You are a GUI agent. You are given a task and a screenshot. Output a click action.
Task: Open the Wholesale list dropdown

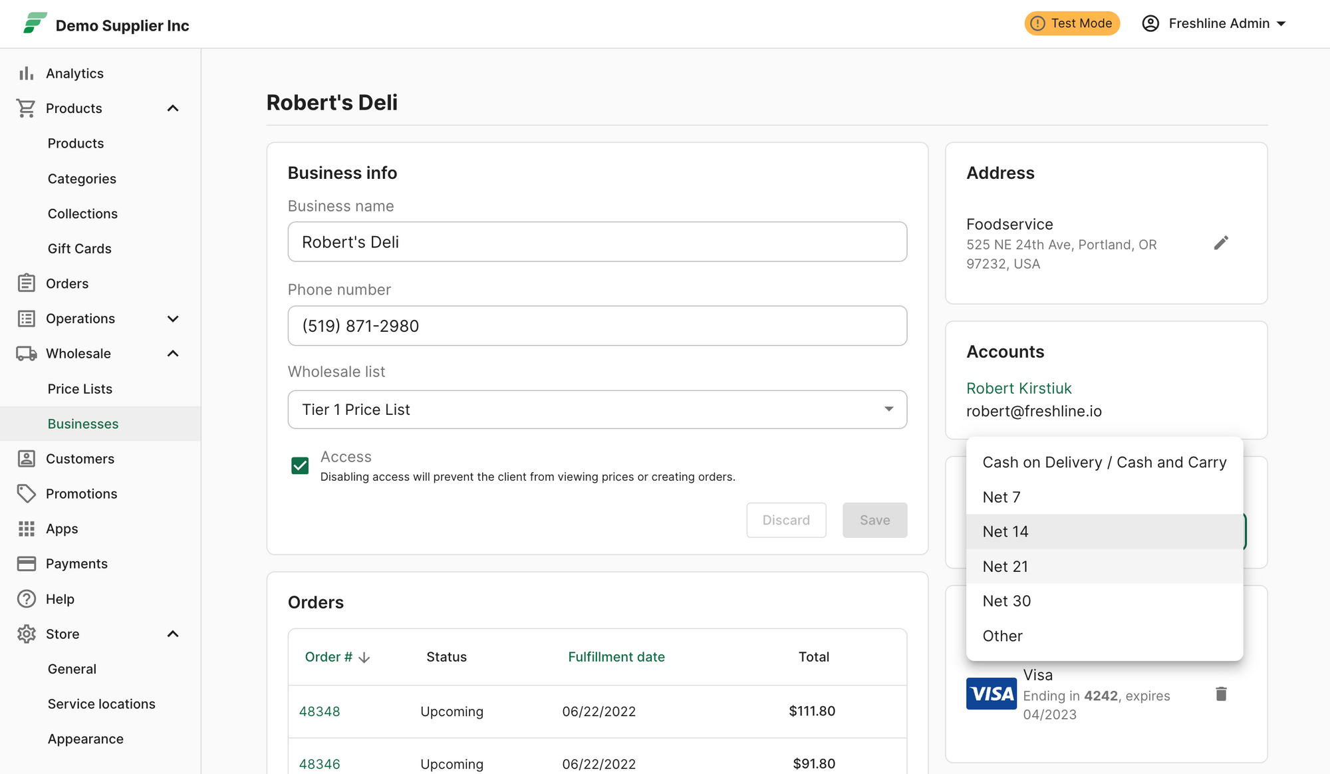(597, 410)
